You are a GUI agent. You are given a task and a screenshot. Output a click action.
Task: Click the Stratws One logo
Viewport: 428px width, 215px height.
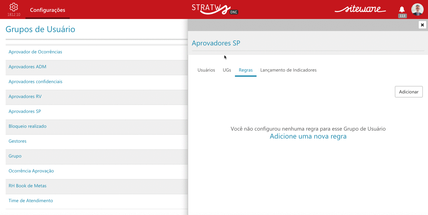pos(215,9)
